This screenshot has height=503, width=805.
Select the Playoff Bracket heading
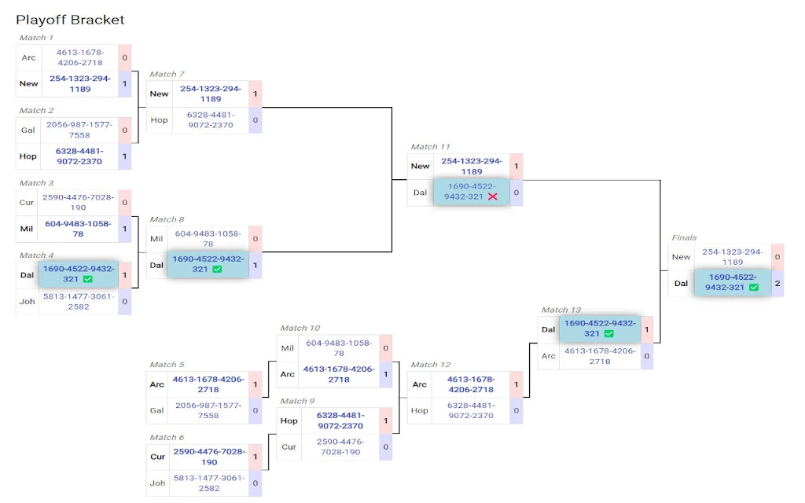pyautogui.click(x=70, y=20)
